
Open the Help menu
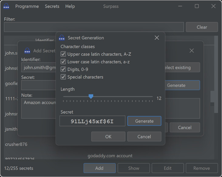[x=70, y=6]
